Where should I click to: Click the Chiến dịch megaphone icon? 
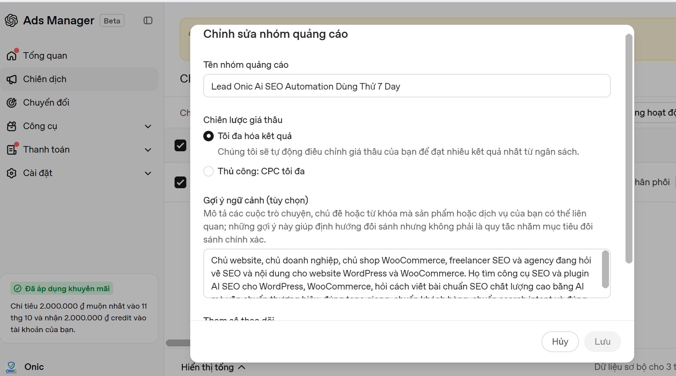pos(12,79)
